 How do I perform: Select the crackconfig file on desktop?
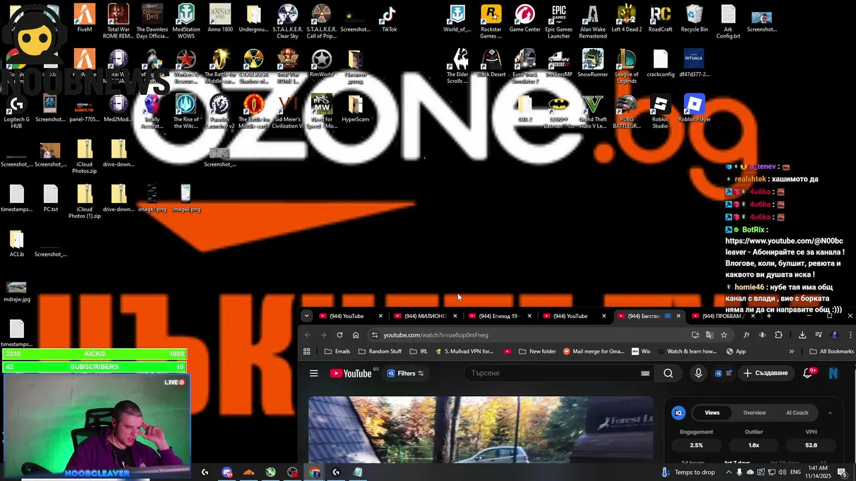point(660,63)
